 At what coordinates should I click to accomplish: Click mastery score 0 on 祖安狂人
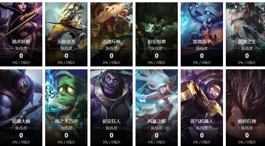(x=111, y=135)
